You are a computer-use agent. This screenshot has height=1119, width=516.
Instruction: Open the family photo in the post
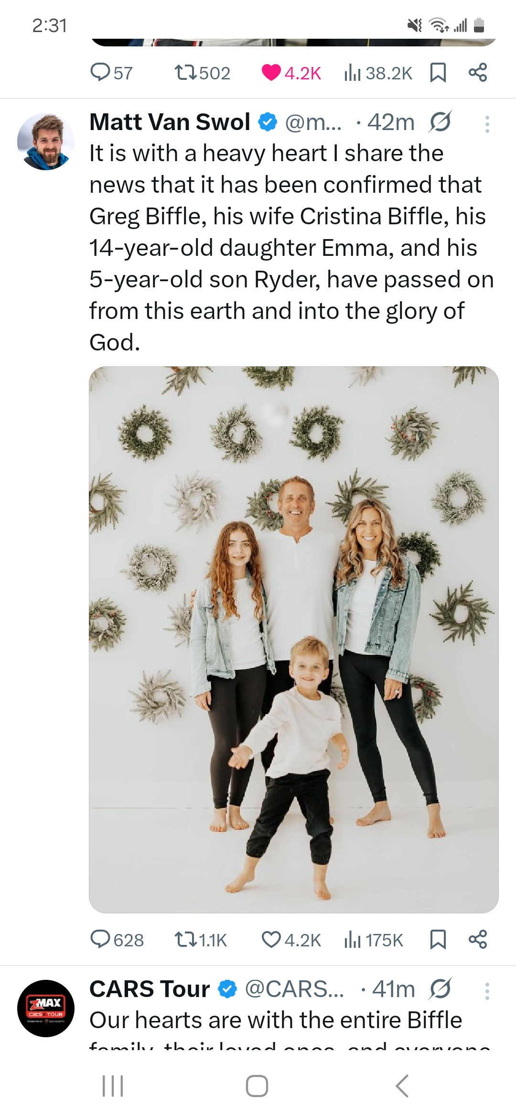293,639
